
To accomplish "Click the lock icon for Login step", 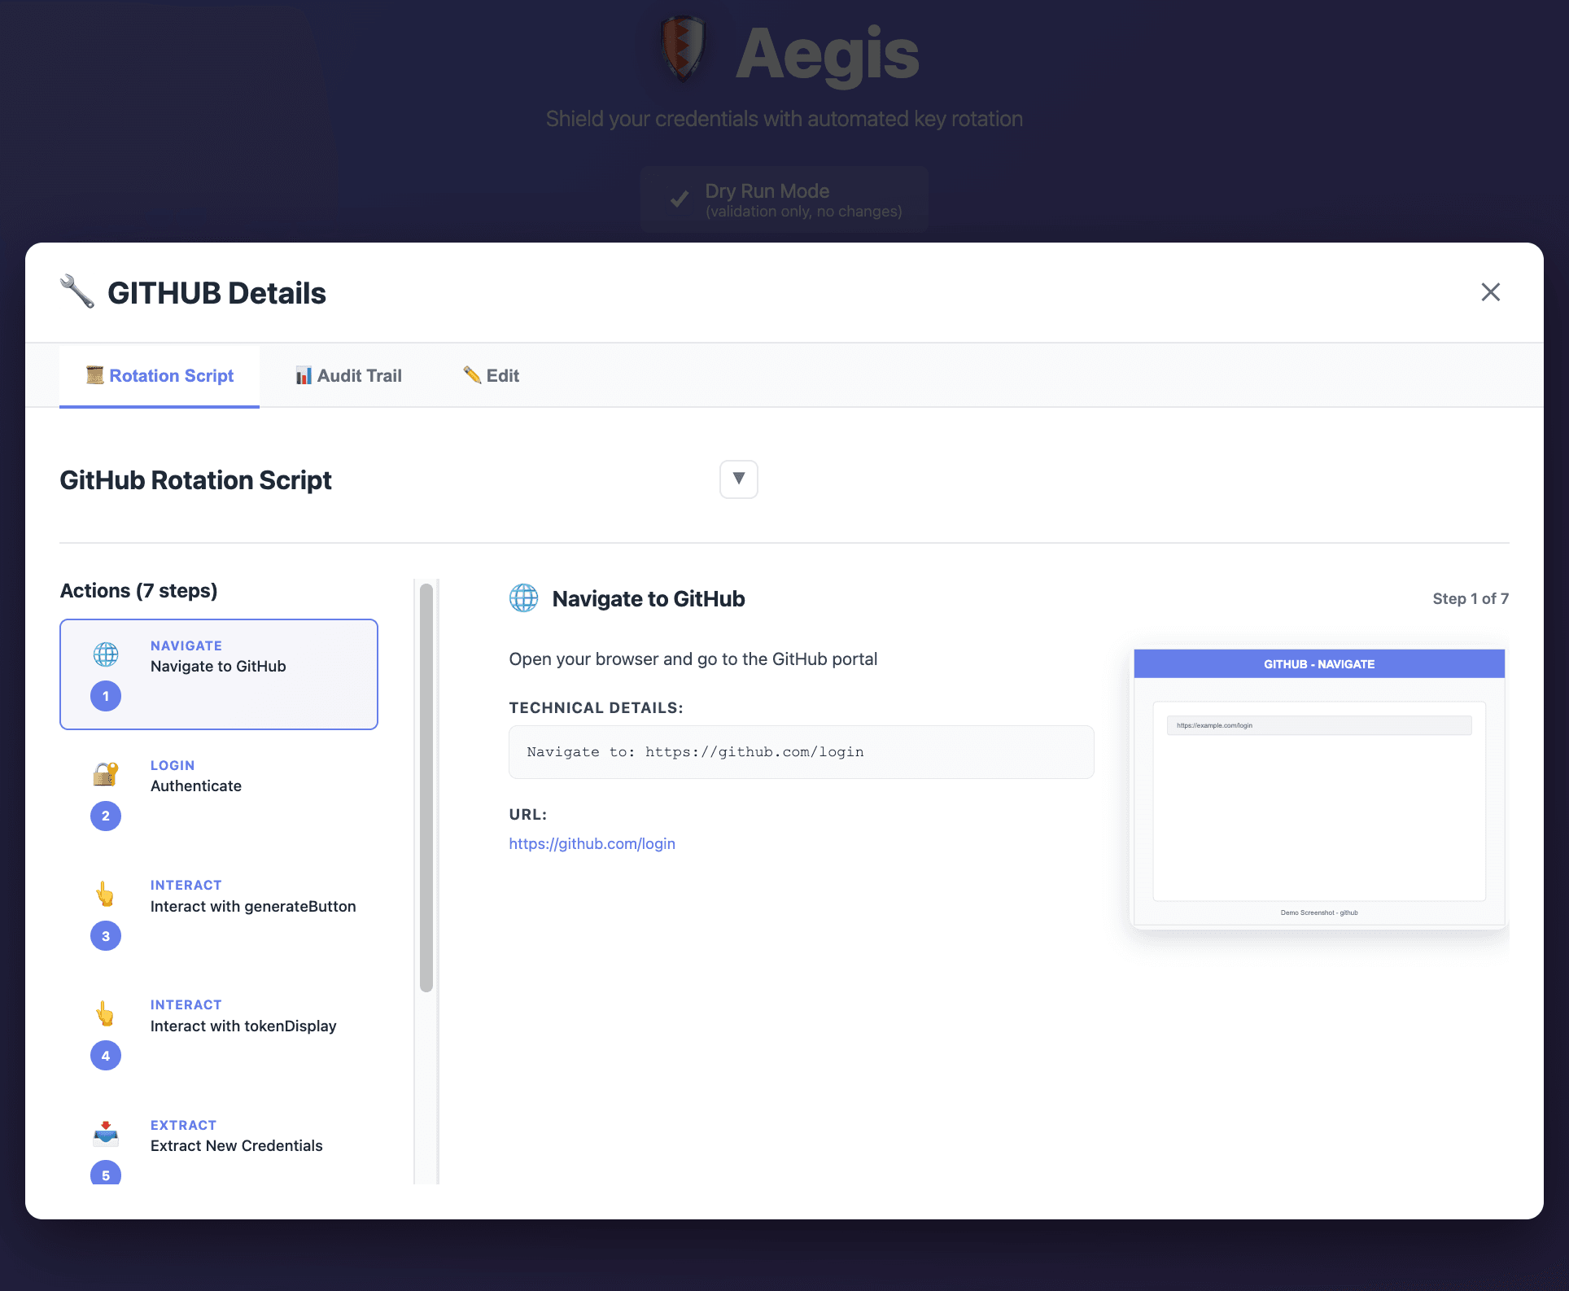I will [106, 773].
